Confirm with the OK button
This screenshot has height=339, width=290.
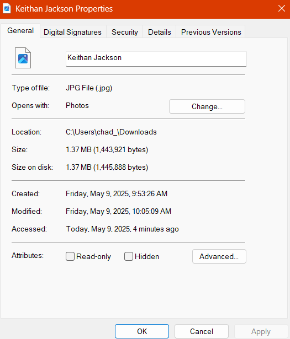(142, 331)
